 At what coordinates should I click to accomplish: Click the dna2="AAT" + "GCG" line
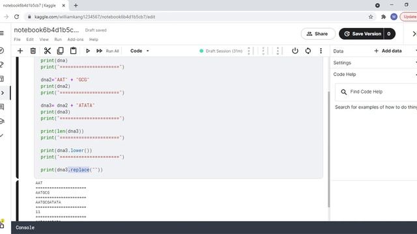(x=65, y=79)
